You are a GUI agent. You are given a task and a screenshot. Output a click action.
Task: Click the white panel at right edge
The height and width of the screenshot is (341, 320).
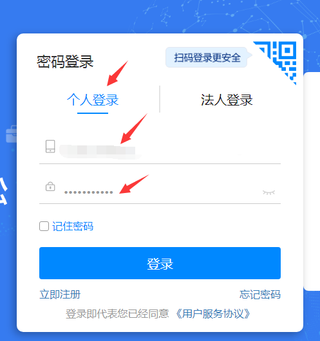(312, 181)
